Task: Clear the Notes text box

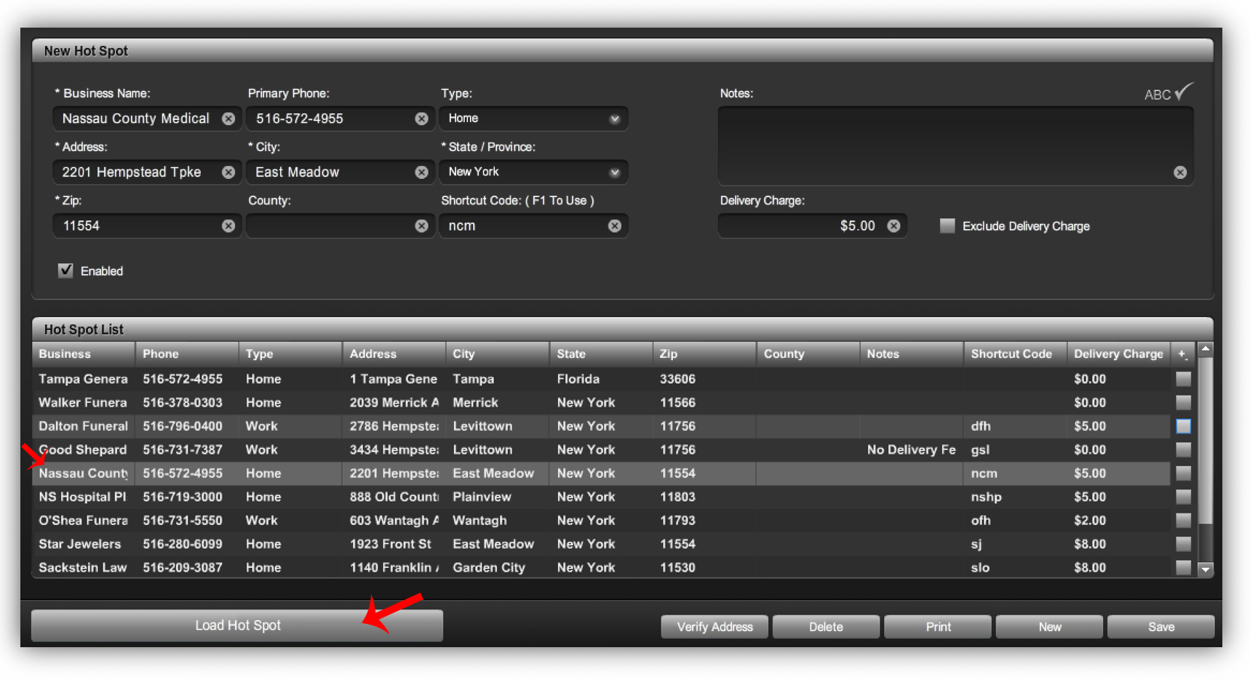Action: (1180, 172)
